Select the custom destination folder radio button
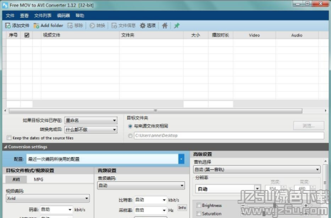 click(130, 136)
